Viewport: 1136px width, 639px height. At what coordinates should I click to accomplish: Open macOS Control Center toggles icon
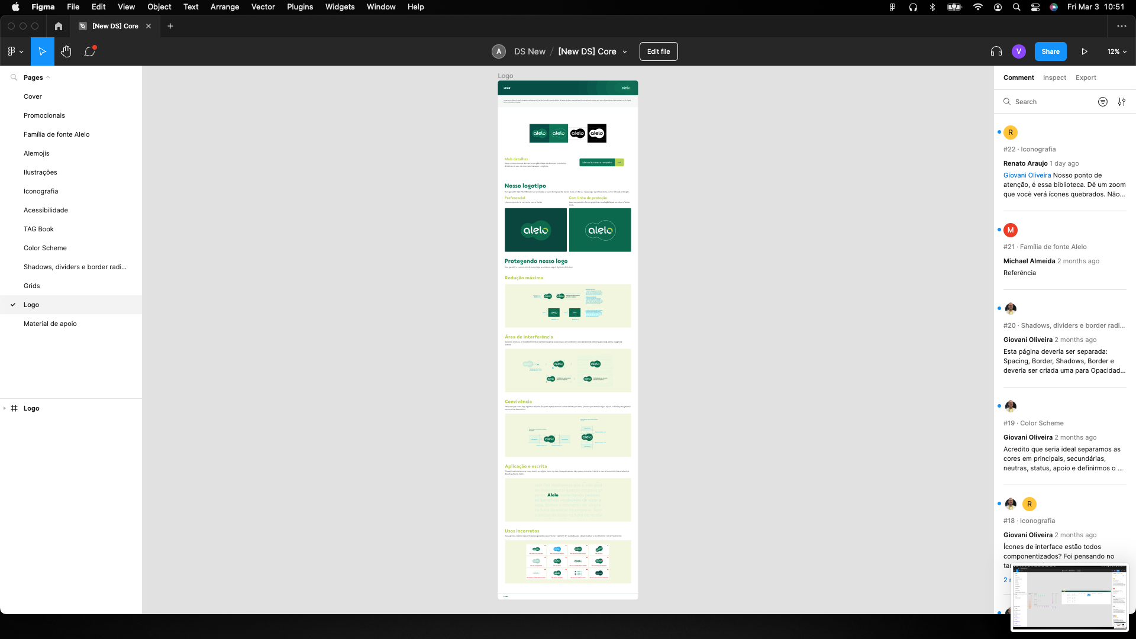point(1035,7)
